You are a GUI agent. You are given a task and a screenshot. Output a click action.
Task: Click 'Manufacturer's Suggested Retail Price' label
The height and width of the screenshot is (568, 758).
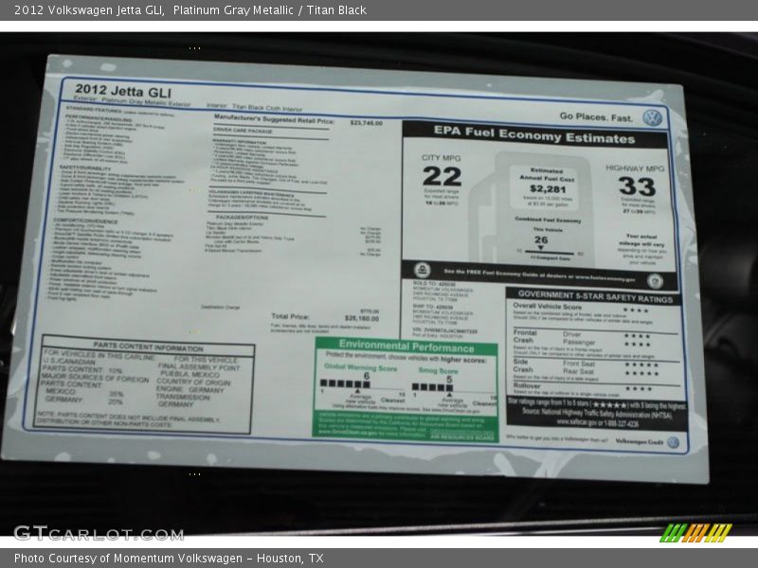[x=274, y=119]
